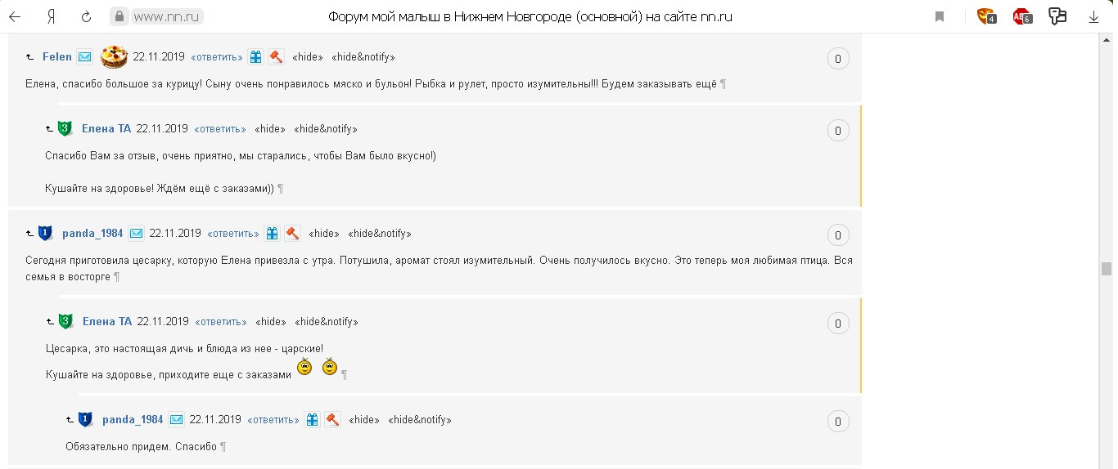Click «hide&notify» on Felen's post
This screenshot has height=469, width=1118.
point(363,57)
